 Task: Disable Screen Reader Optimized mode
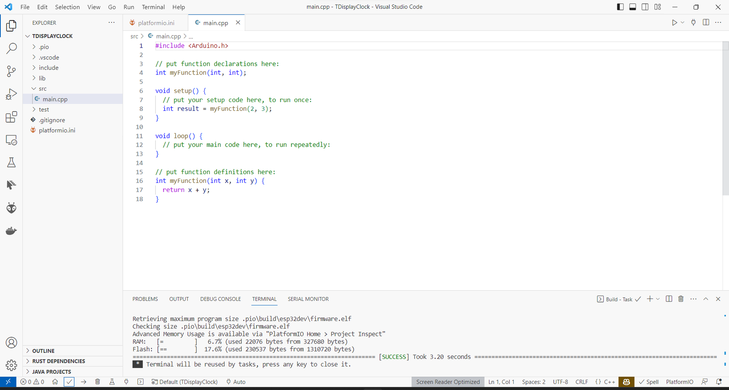coord(448,382)
